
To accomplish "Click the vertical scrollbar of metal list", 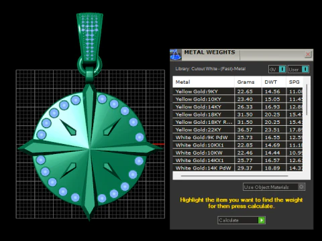I will click(x=307, y=100).
